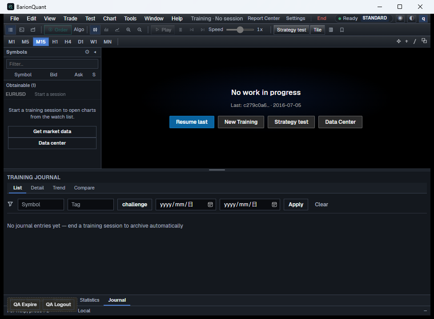Toggle the challenge filter button

(x=135, y=205)
